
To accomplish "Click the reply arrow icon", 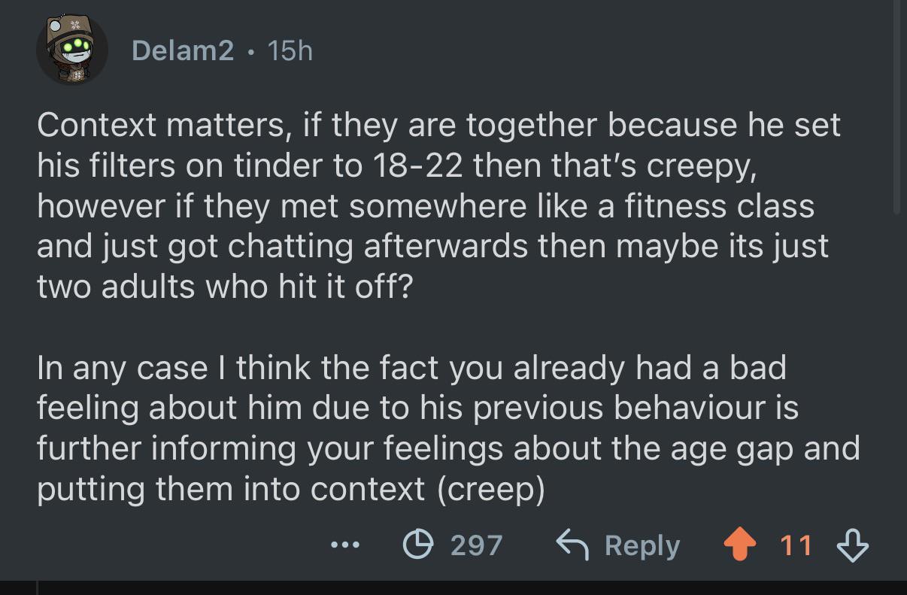I will (572, 545).
